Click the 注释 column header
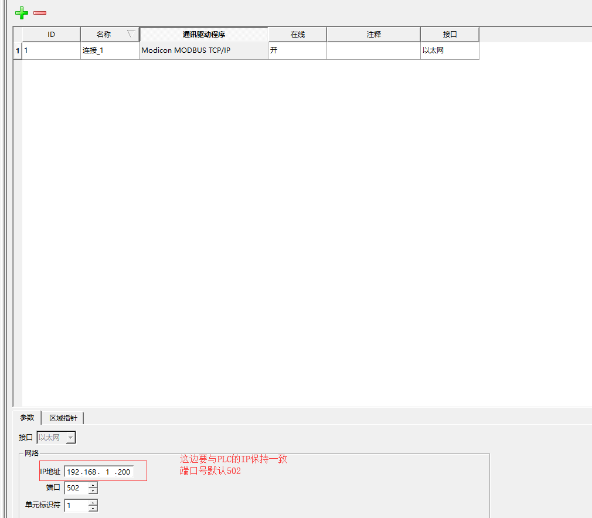 pyautogui.click(x=374, y=35)
